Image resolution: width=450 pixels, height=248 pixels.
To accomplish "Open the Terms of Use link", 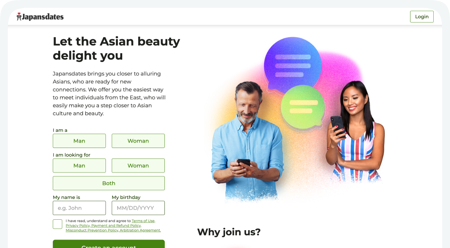I will point(143,221).
